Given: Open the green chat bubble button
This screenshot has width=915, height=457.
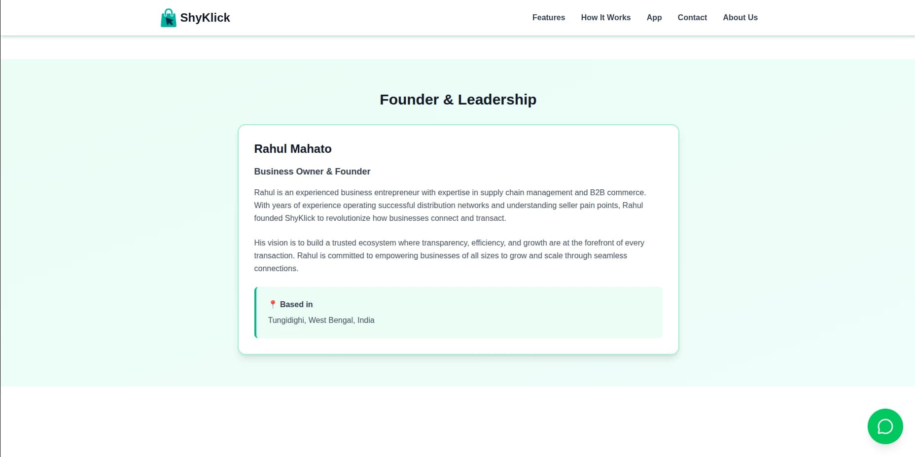Looking at the screenshot, I should (x=885, y=426).
